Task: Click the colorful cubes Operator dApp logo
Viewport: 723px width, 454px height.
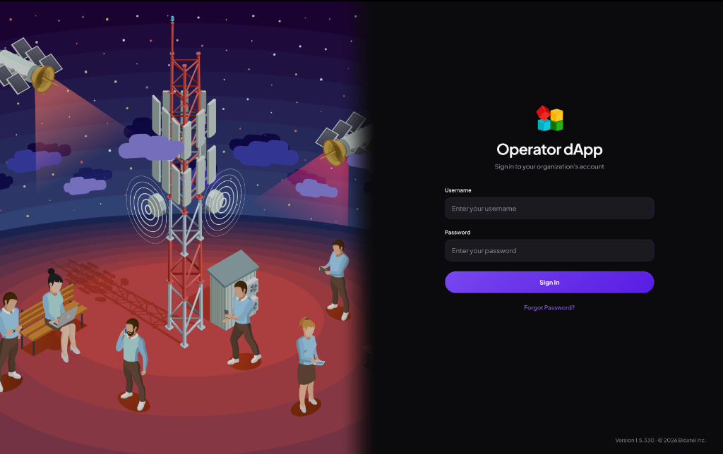Action: [549, 118]
